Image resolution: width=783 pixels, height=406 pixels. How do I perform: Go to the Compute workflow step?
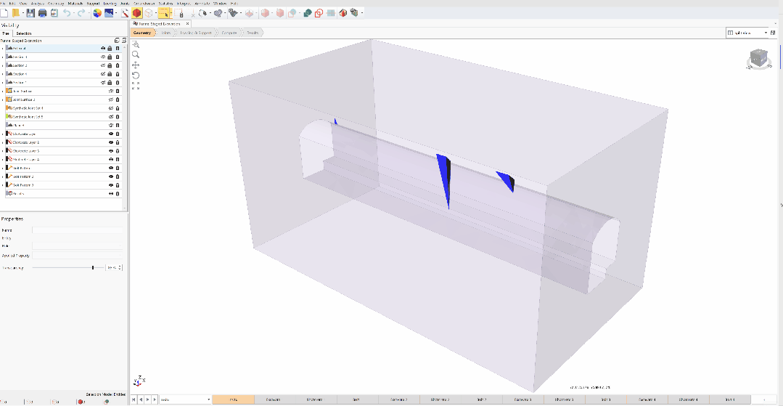pos(229,33)
